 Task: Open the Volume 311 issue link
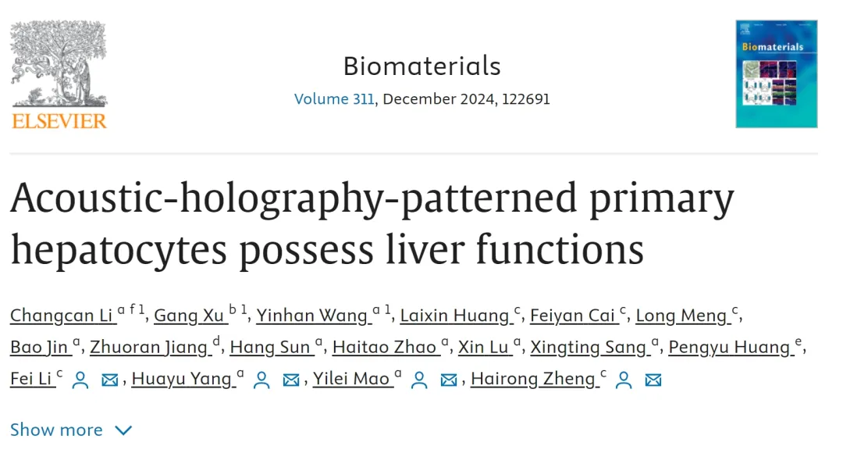pyautogui.click(x=334, y=99)
